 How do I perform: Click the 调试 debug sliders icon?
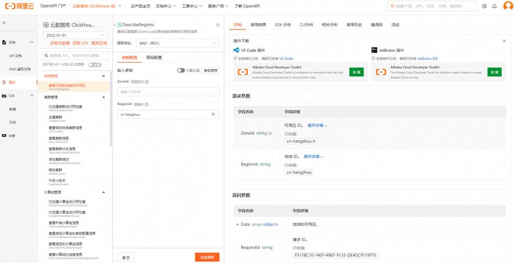coord(4,82)
